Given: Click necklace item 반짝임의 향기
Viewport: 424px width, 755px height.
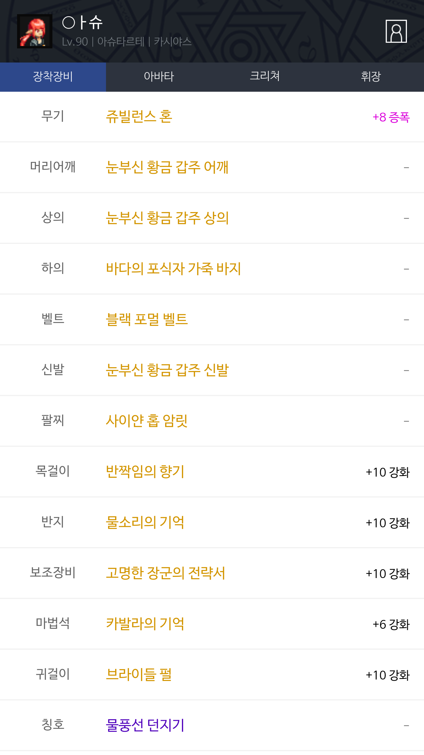Looking at the screenshot, I should pos(145,472).
